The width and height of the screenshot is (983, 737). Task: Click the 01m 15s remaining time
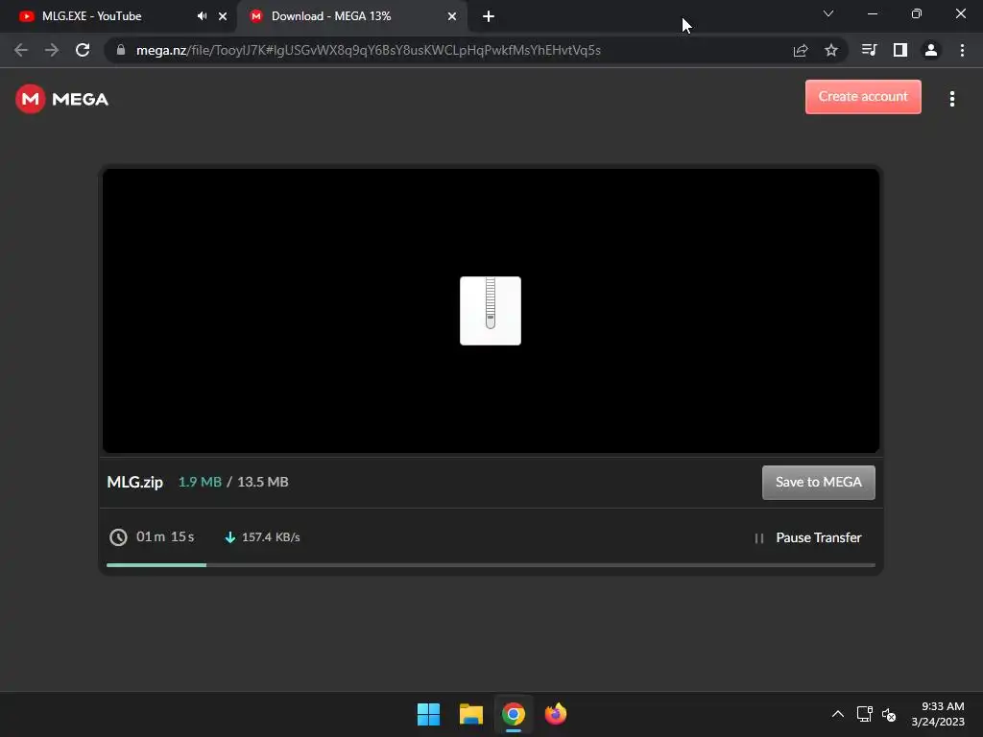[x=165, y=537]
